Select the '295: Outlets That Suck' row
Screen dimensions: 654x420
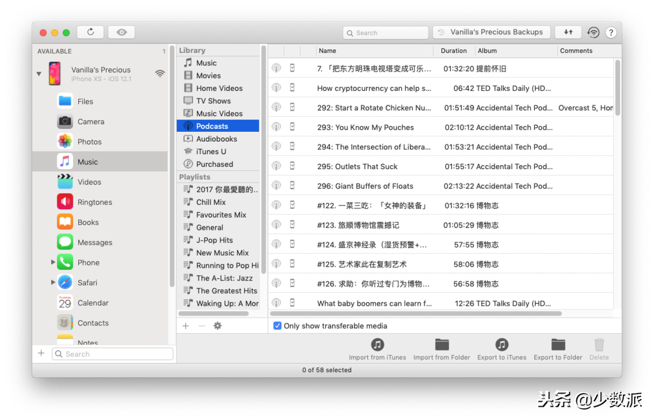pyautogui.click(x=441, y=166)
